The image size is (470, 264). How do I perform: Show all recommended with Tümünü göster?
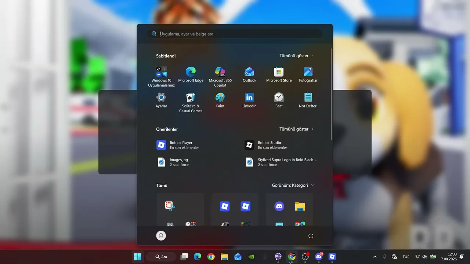pyautogui.click(x=297, y=129)
